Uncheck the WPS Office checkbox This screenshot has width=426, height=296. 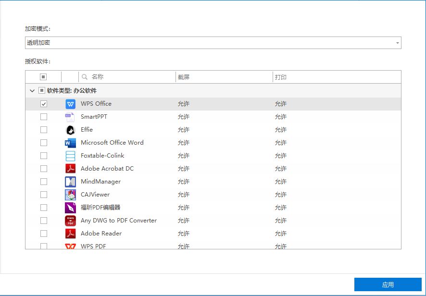(x=44, y=104)
